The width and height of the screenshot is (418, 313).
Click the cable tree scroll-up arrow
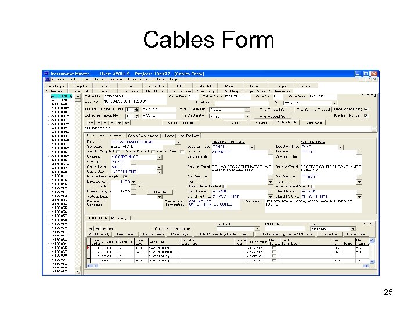coord(78,96)
